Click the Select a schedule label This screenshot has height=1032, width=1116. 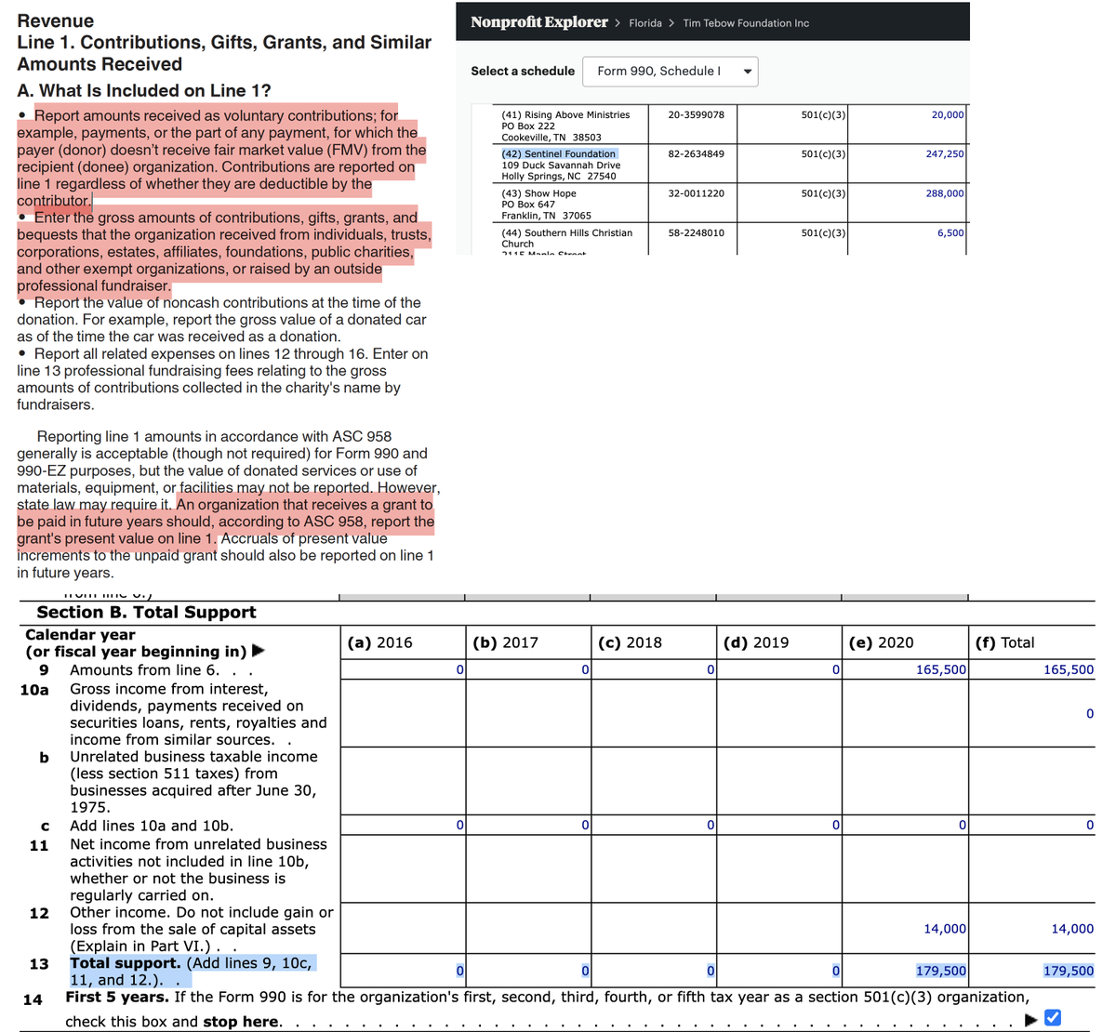(523, 71)
